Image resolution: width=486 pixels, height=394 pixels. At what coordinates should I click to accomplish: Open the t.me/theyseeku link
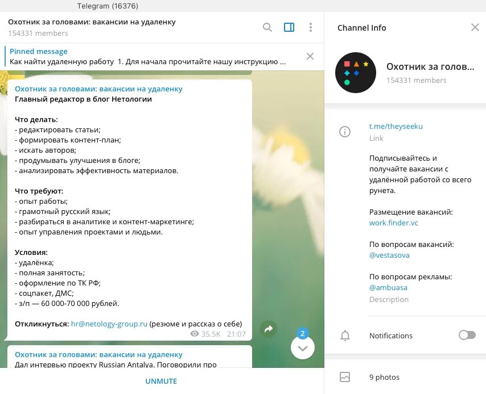[396, 127]
